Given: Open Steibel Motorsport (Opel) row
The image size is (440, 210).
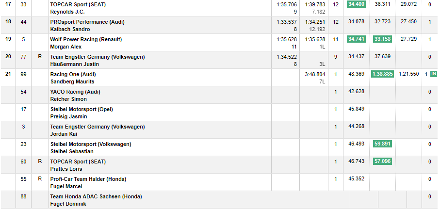Looking at the screenshot, I should click(81, 109).
